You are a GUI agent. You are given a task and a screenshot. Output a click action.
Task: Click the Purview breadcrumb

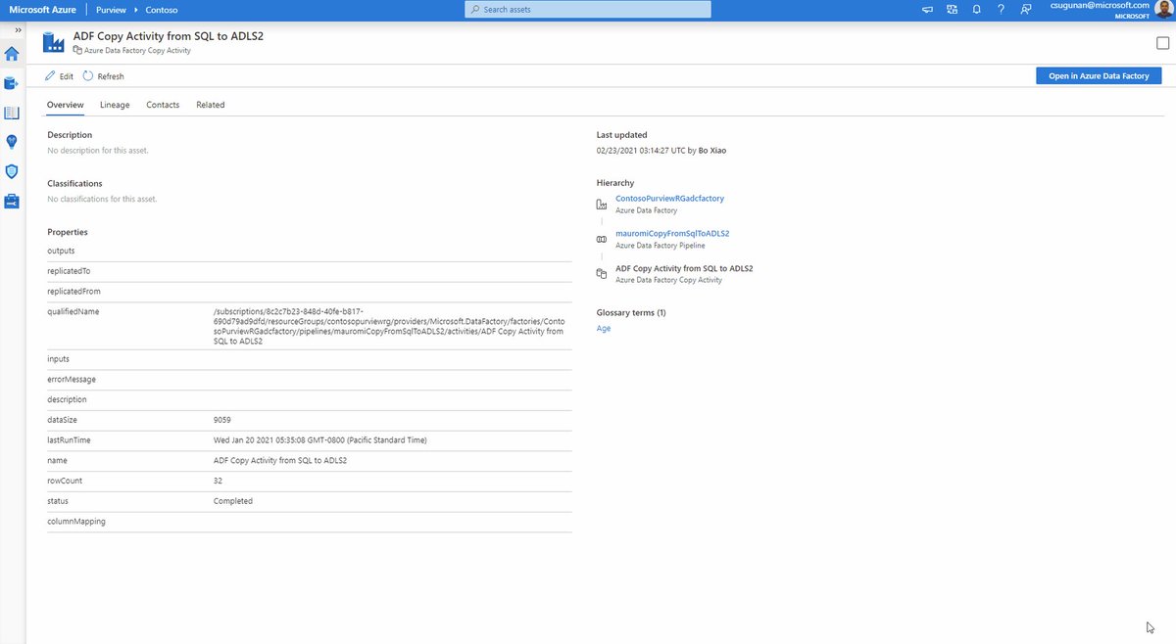(112, 10)
